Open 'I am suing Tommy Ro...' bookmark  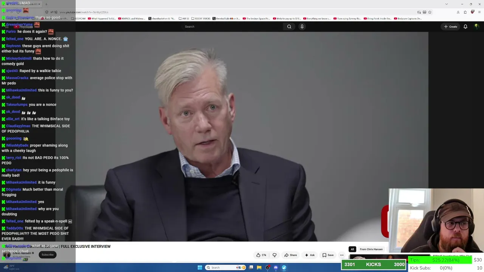(347, 19)
